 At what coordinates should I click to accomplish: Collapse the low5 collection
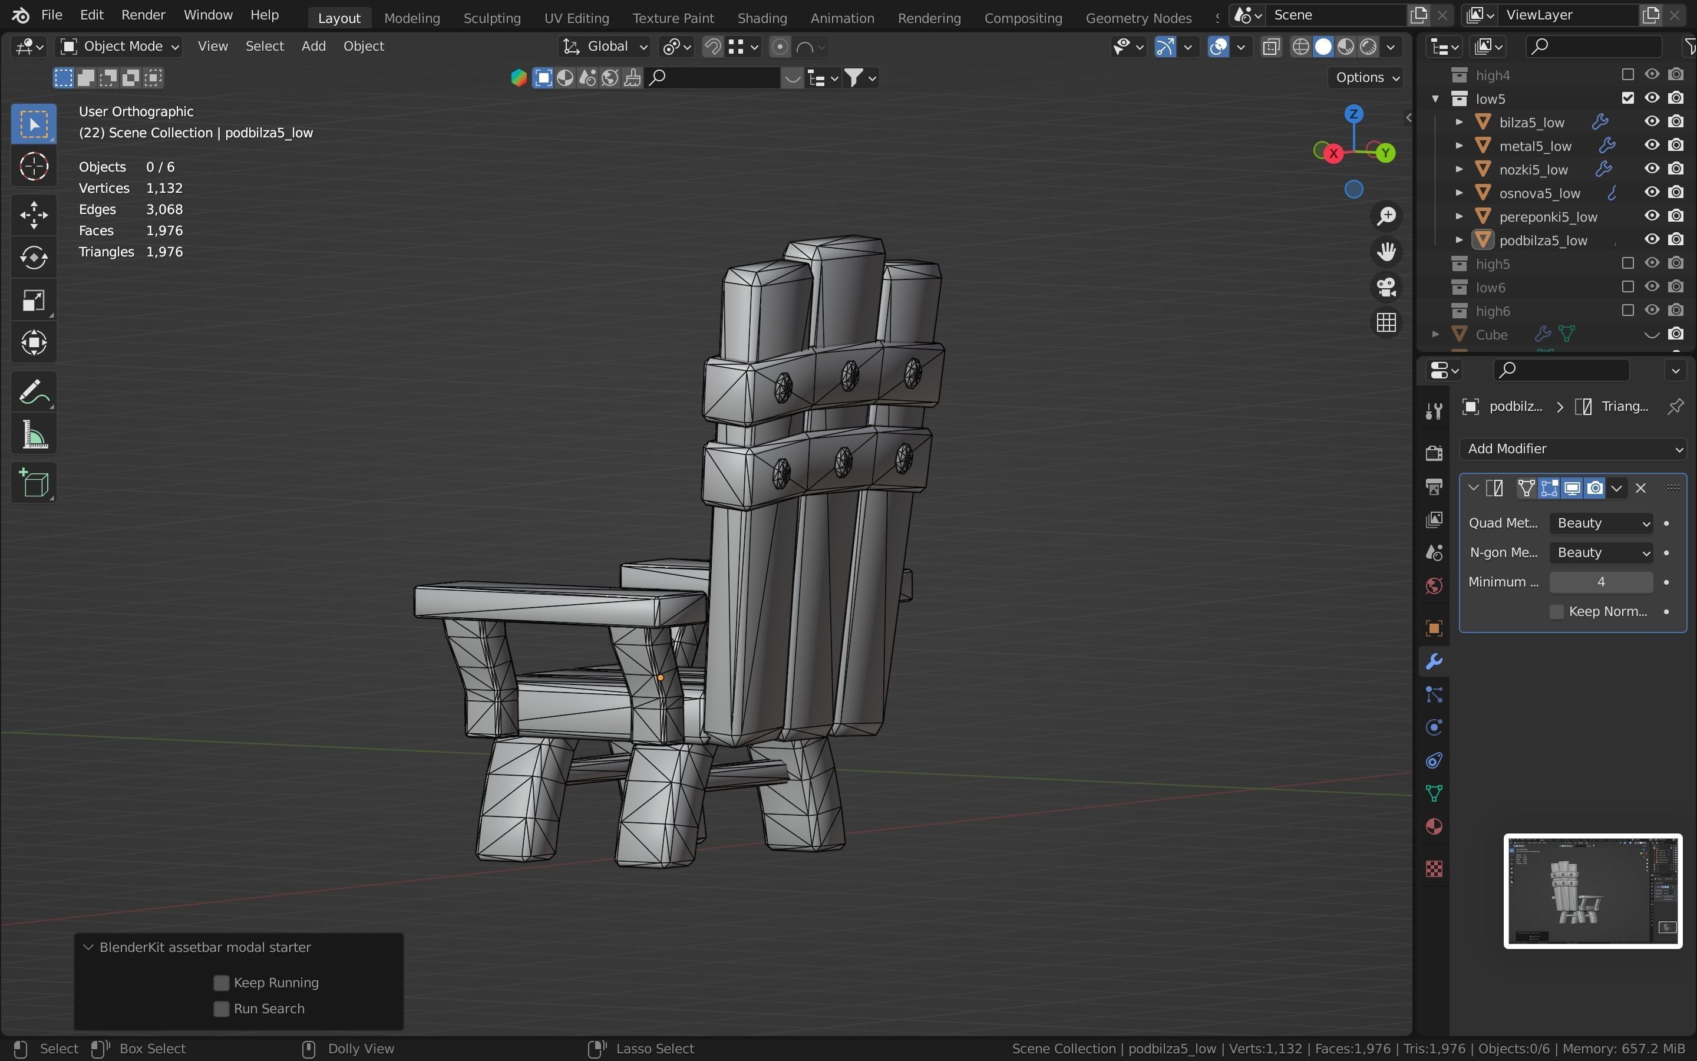click(1435, 99)
